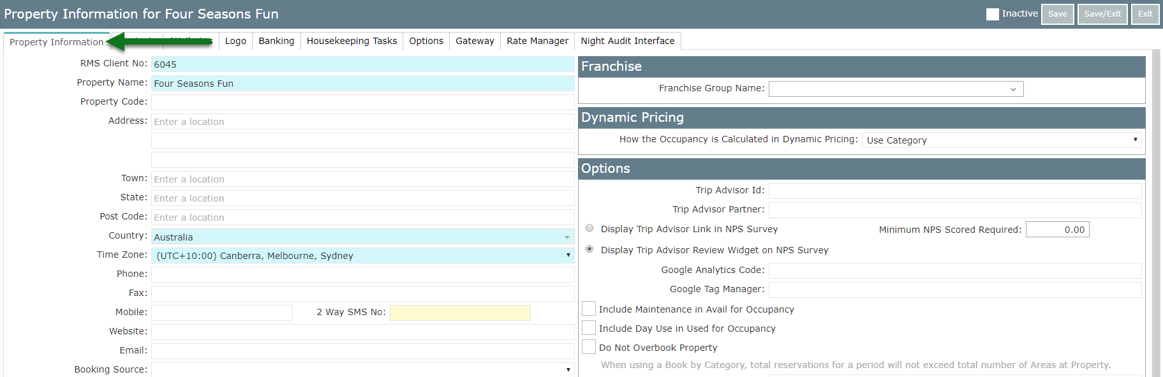Screen dimensions: 1163x377
Task: Click the second Address line field
Action: [362, 140]
